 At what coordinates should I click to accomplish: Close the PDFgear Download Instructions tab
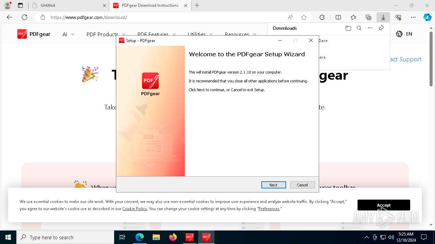(x=186, y=5)
